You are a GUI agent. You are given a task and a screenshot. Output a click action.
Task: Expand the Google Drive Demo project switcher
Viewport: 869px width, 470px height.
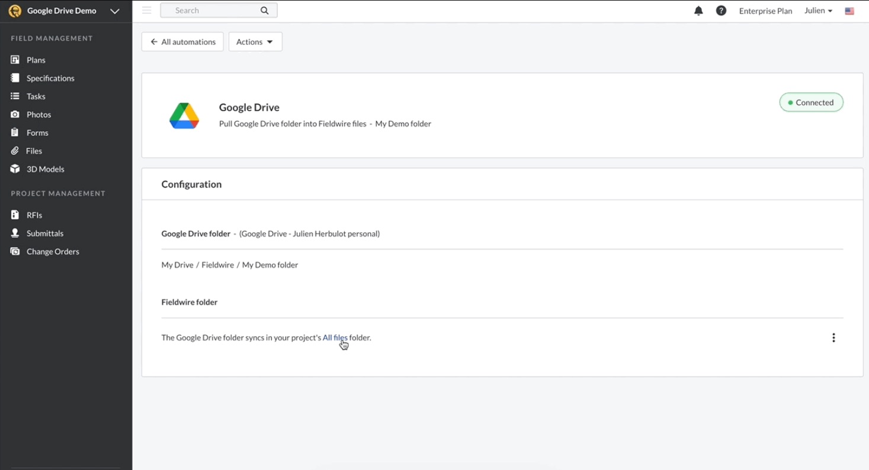(115, 11)
